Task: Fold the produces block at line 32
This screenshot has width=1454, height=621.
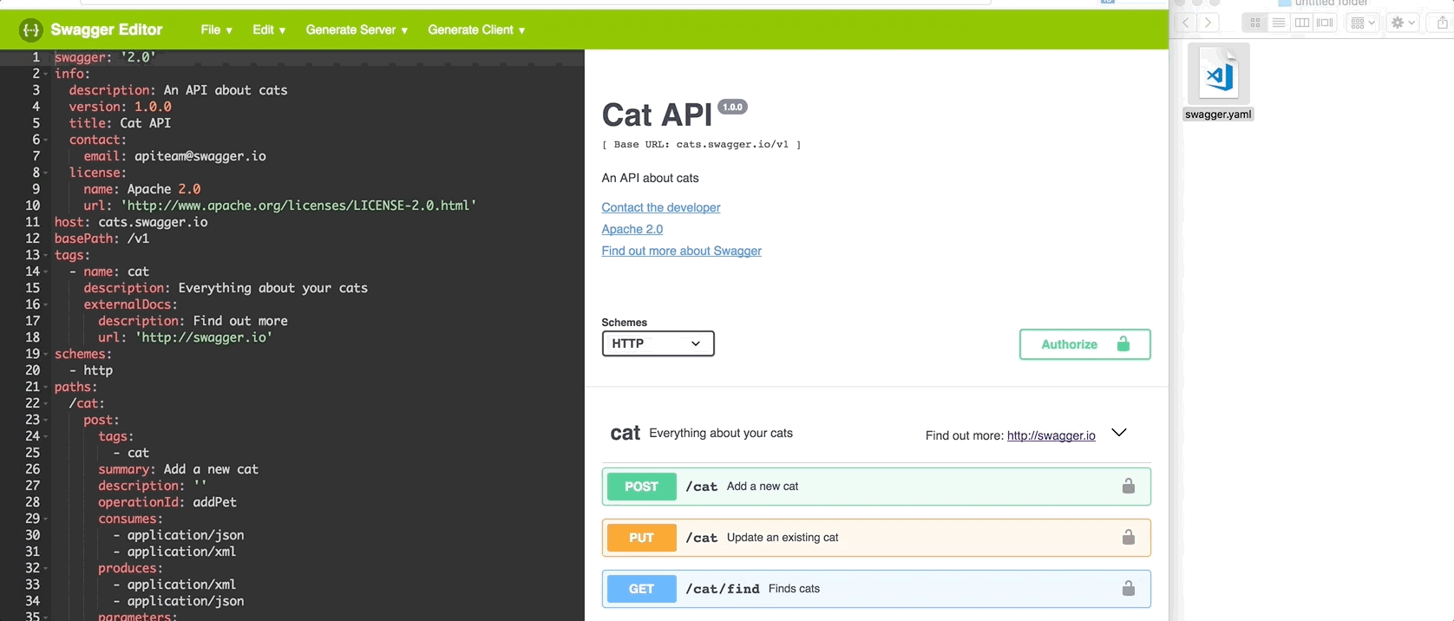Action: (45, 568)
